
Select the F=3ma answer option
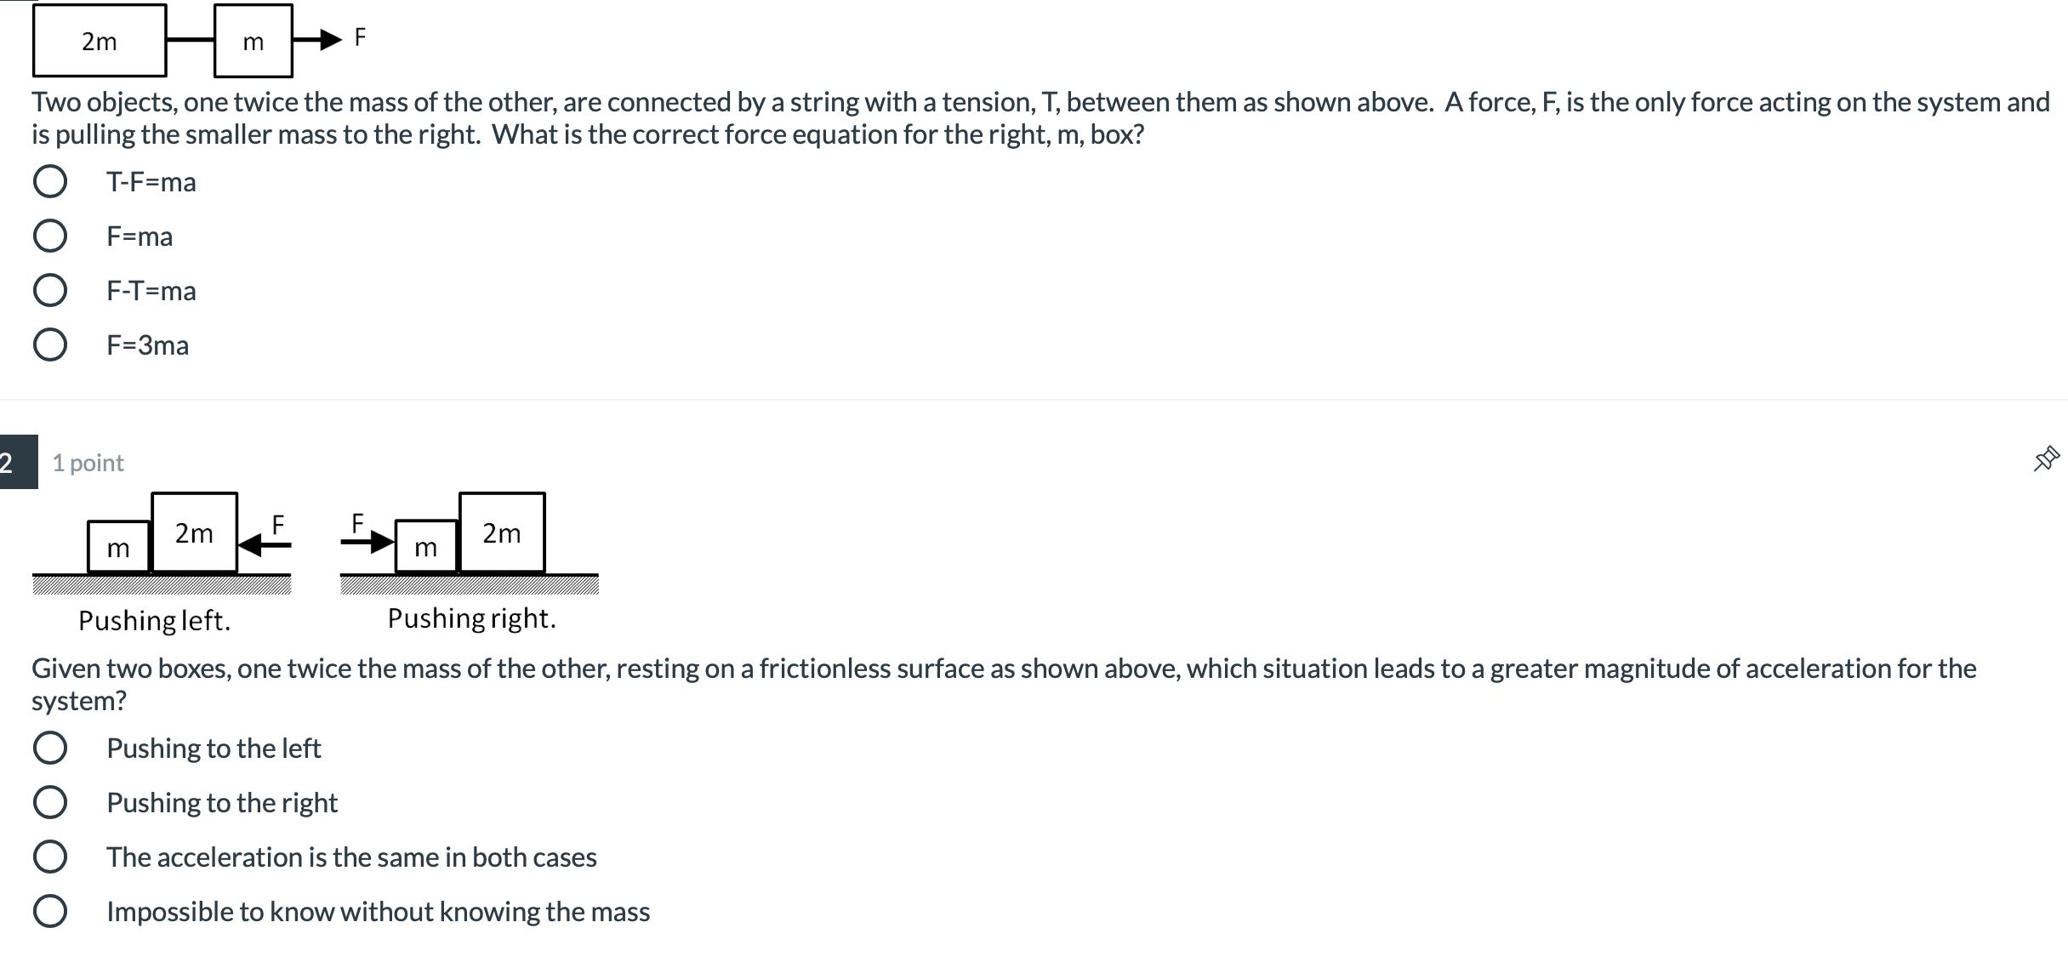click(x=53, y=344)
